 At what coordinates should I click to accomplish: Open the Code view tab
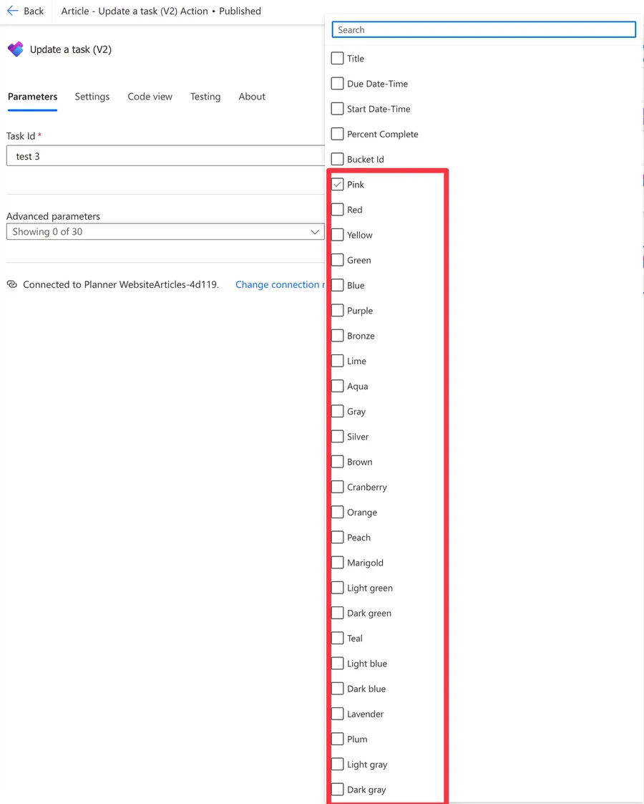pos(150,97)
